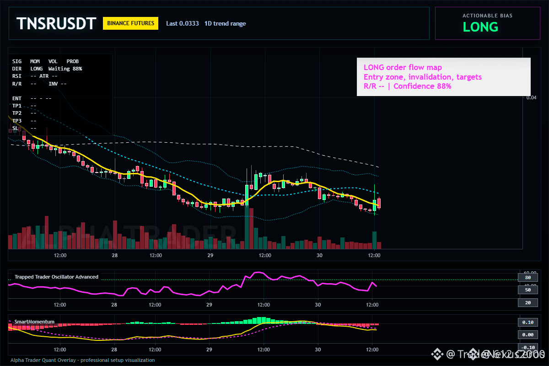549x366 pixels.
Task: Click the TP1 target row
Action: pos(24,106)
